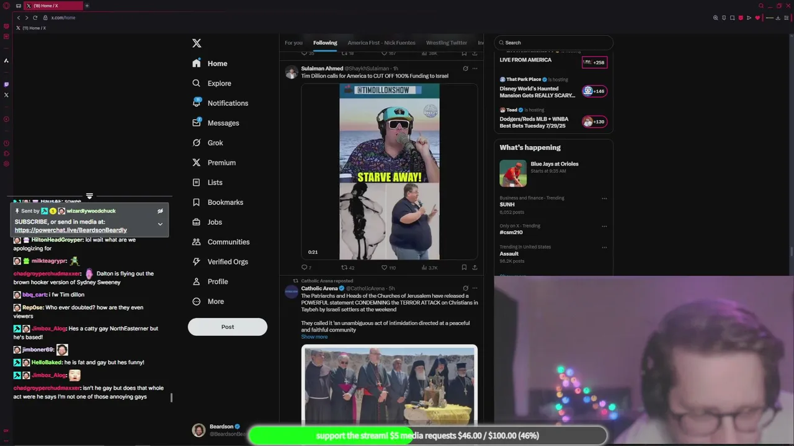Open more options for $UNH trend
Screen dimensions: 794x446
tap(604, 198)
